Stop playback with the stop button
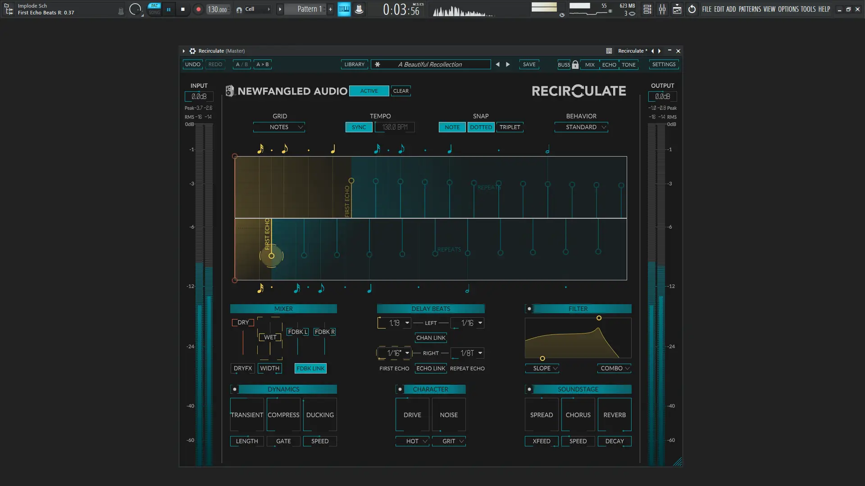Screen dimensions: 865x486 coord(182,9)
